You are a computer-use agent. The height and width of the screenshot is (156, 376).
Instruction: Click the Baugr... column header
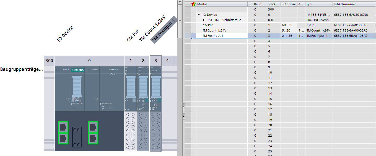[260, 4]
